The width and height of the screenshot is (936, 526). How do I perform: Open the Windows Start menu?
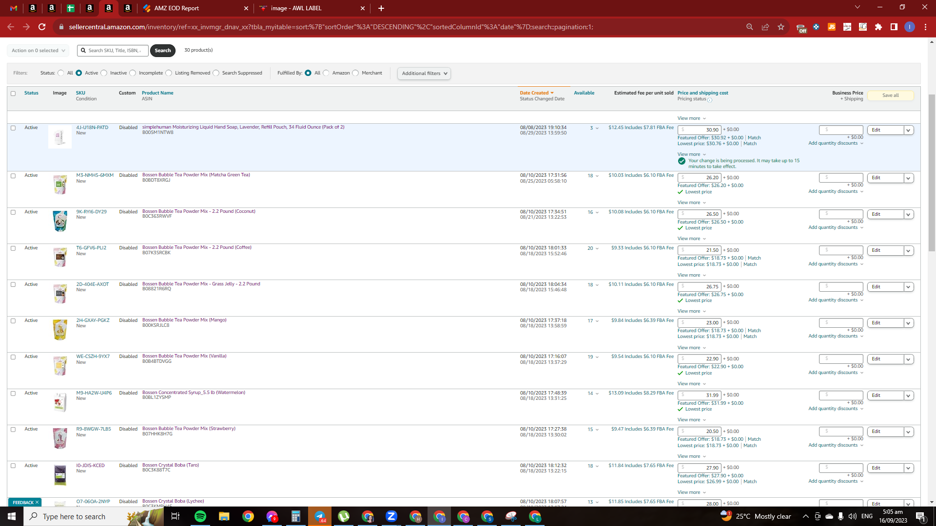pos(12,516)
